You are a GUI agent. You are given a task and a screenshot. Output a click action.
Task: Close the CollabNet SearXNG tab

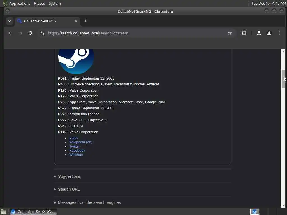76,21
